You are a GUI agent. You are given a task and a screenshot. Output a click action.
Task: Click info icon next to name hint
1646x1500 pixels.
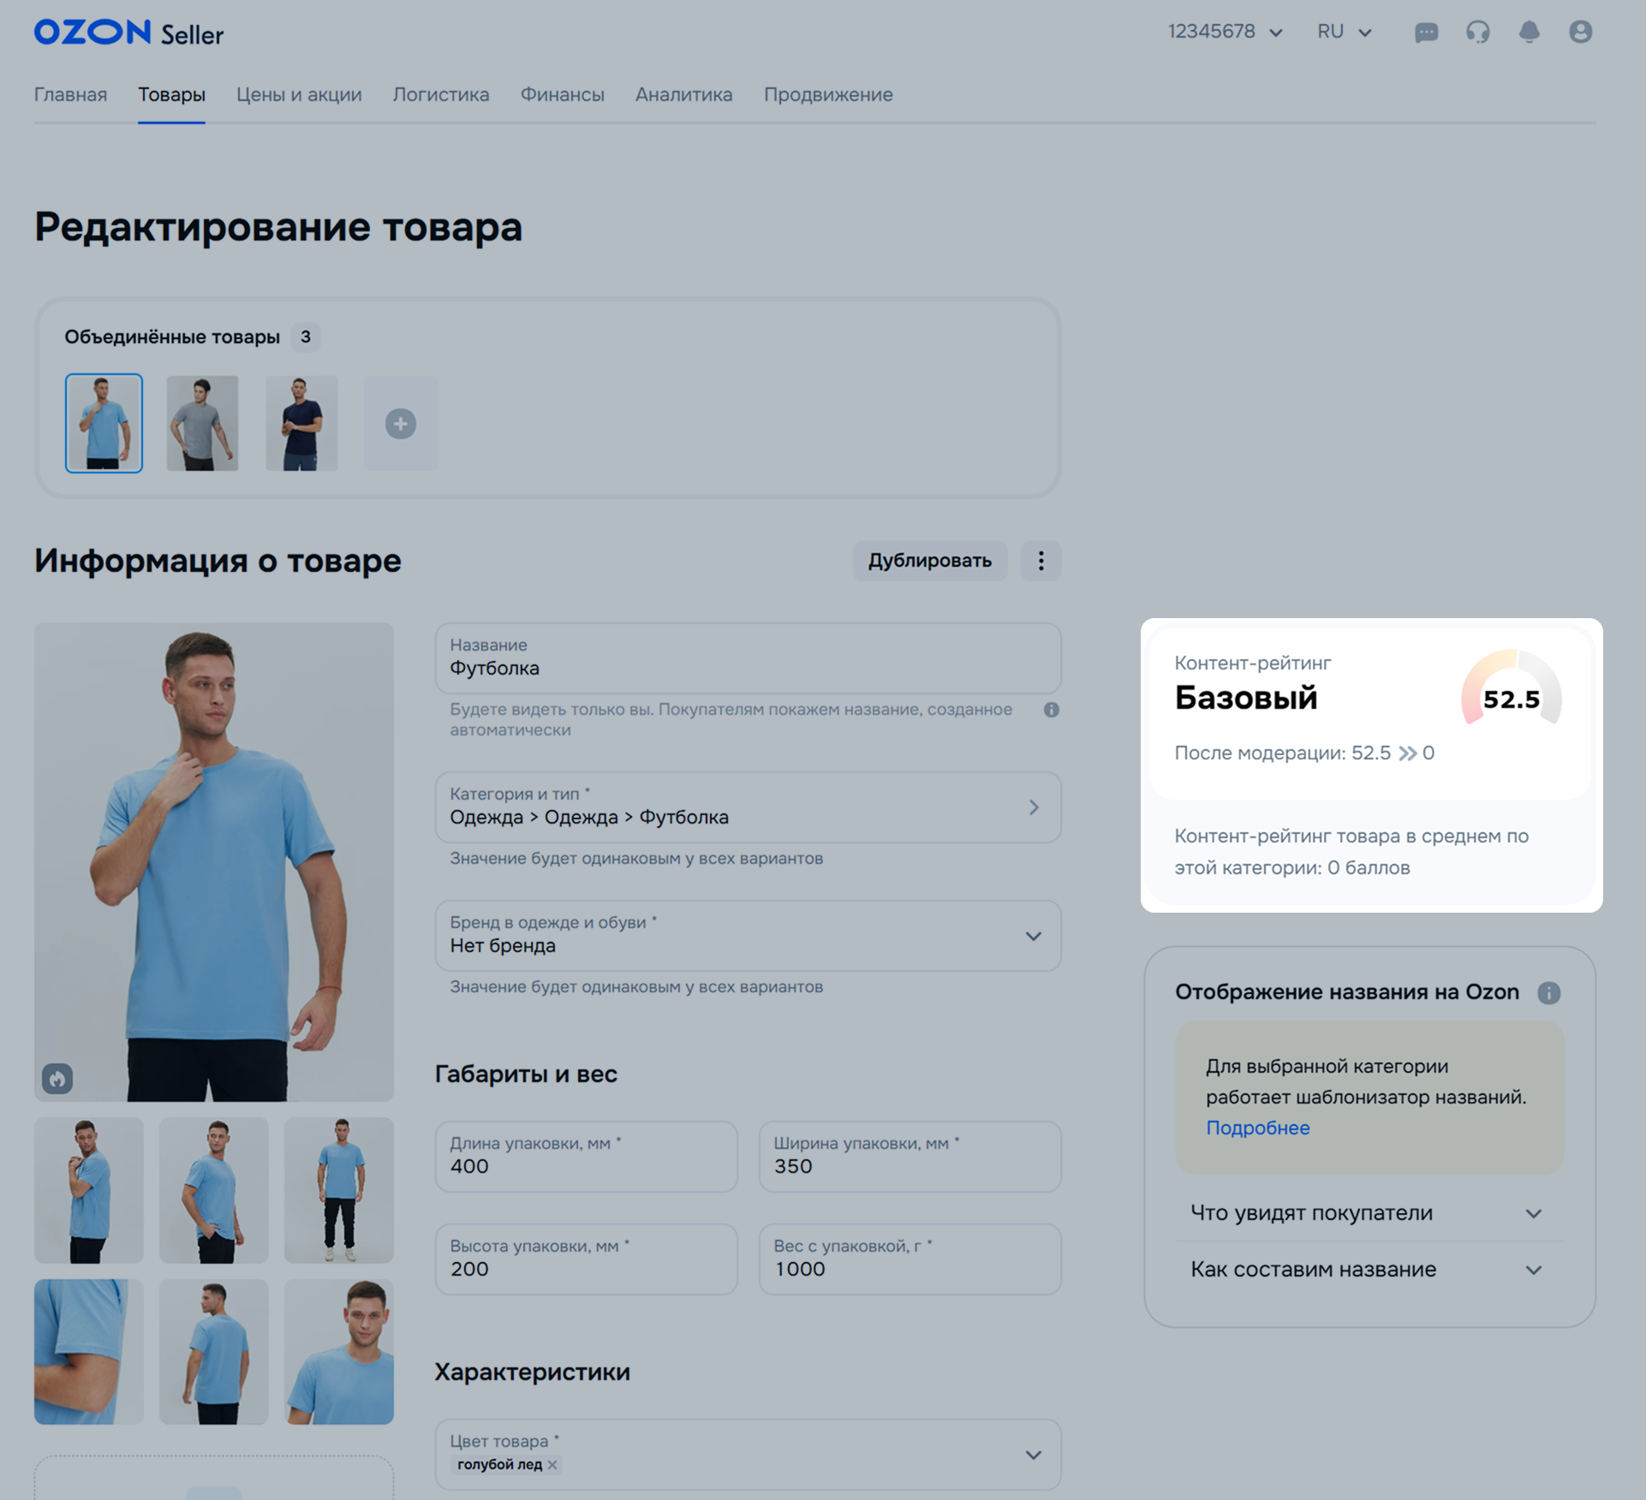(1051, 710)
